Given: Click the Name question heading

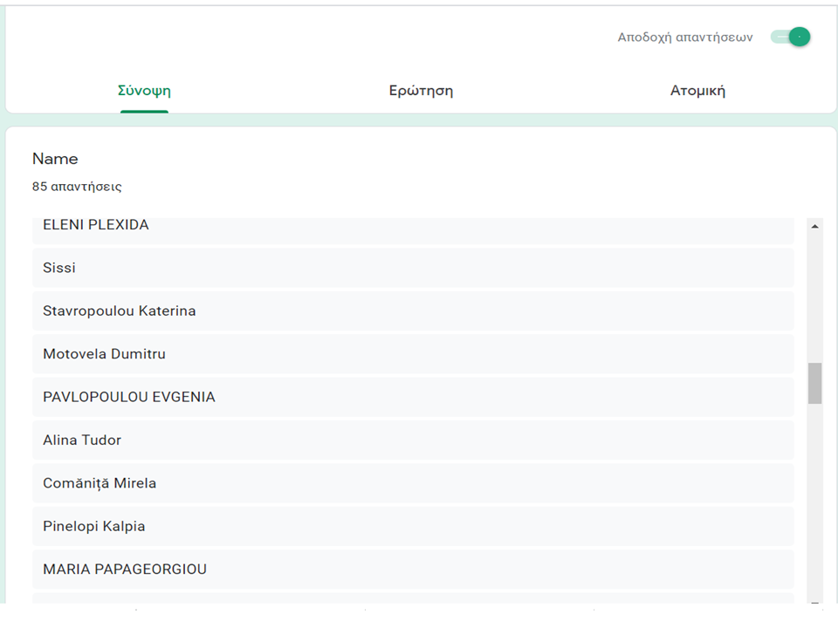Looking at the screenshot, I should [55, 159].
